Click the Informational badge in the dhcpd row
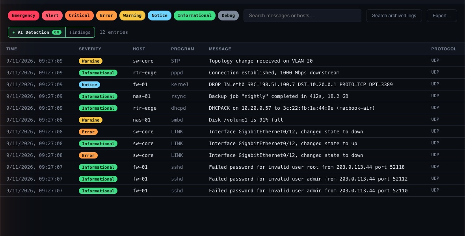The image size is (465, 236). coord(98,108)
